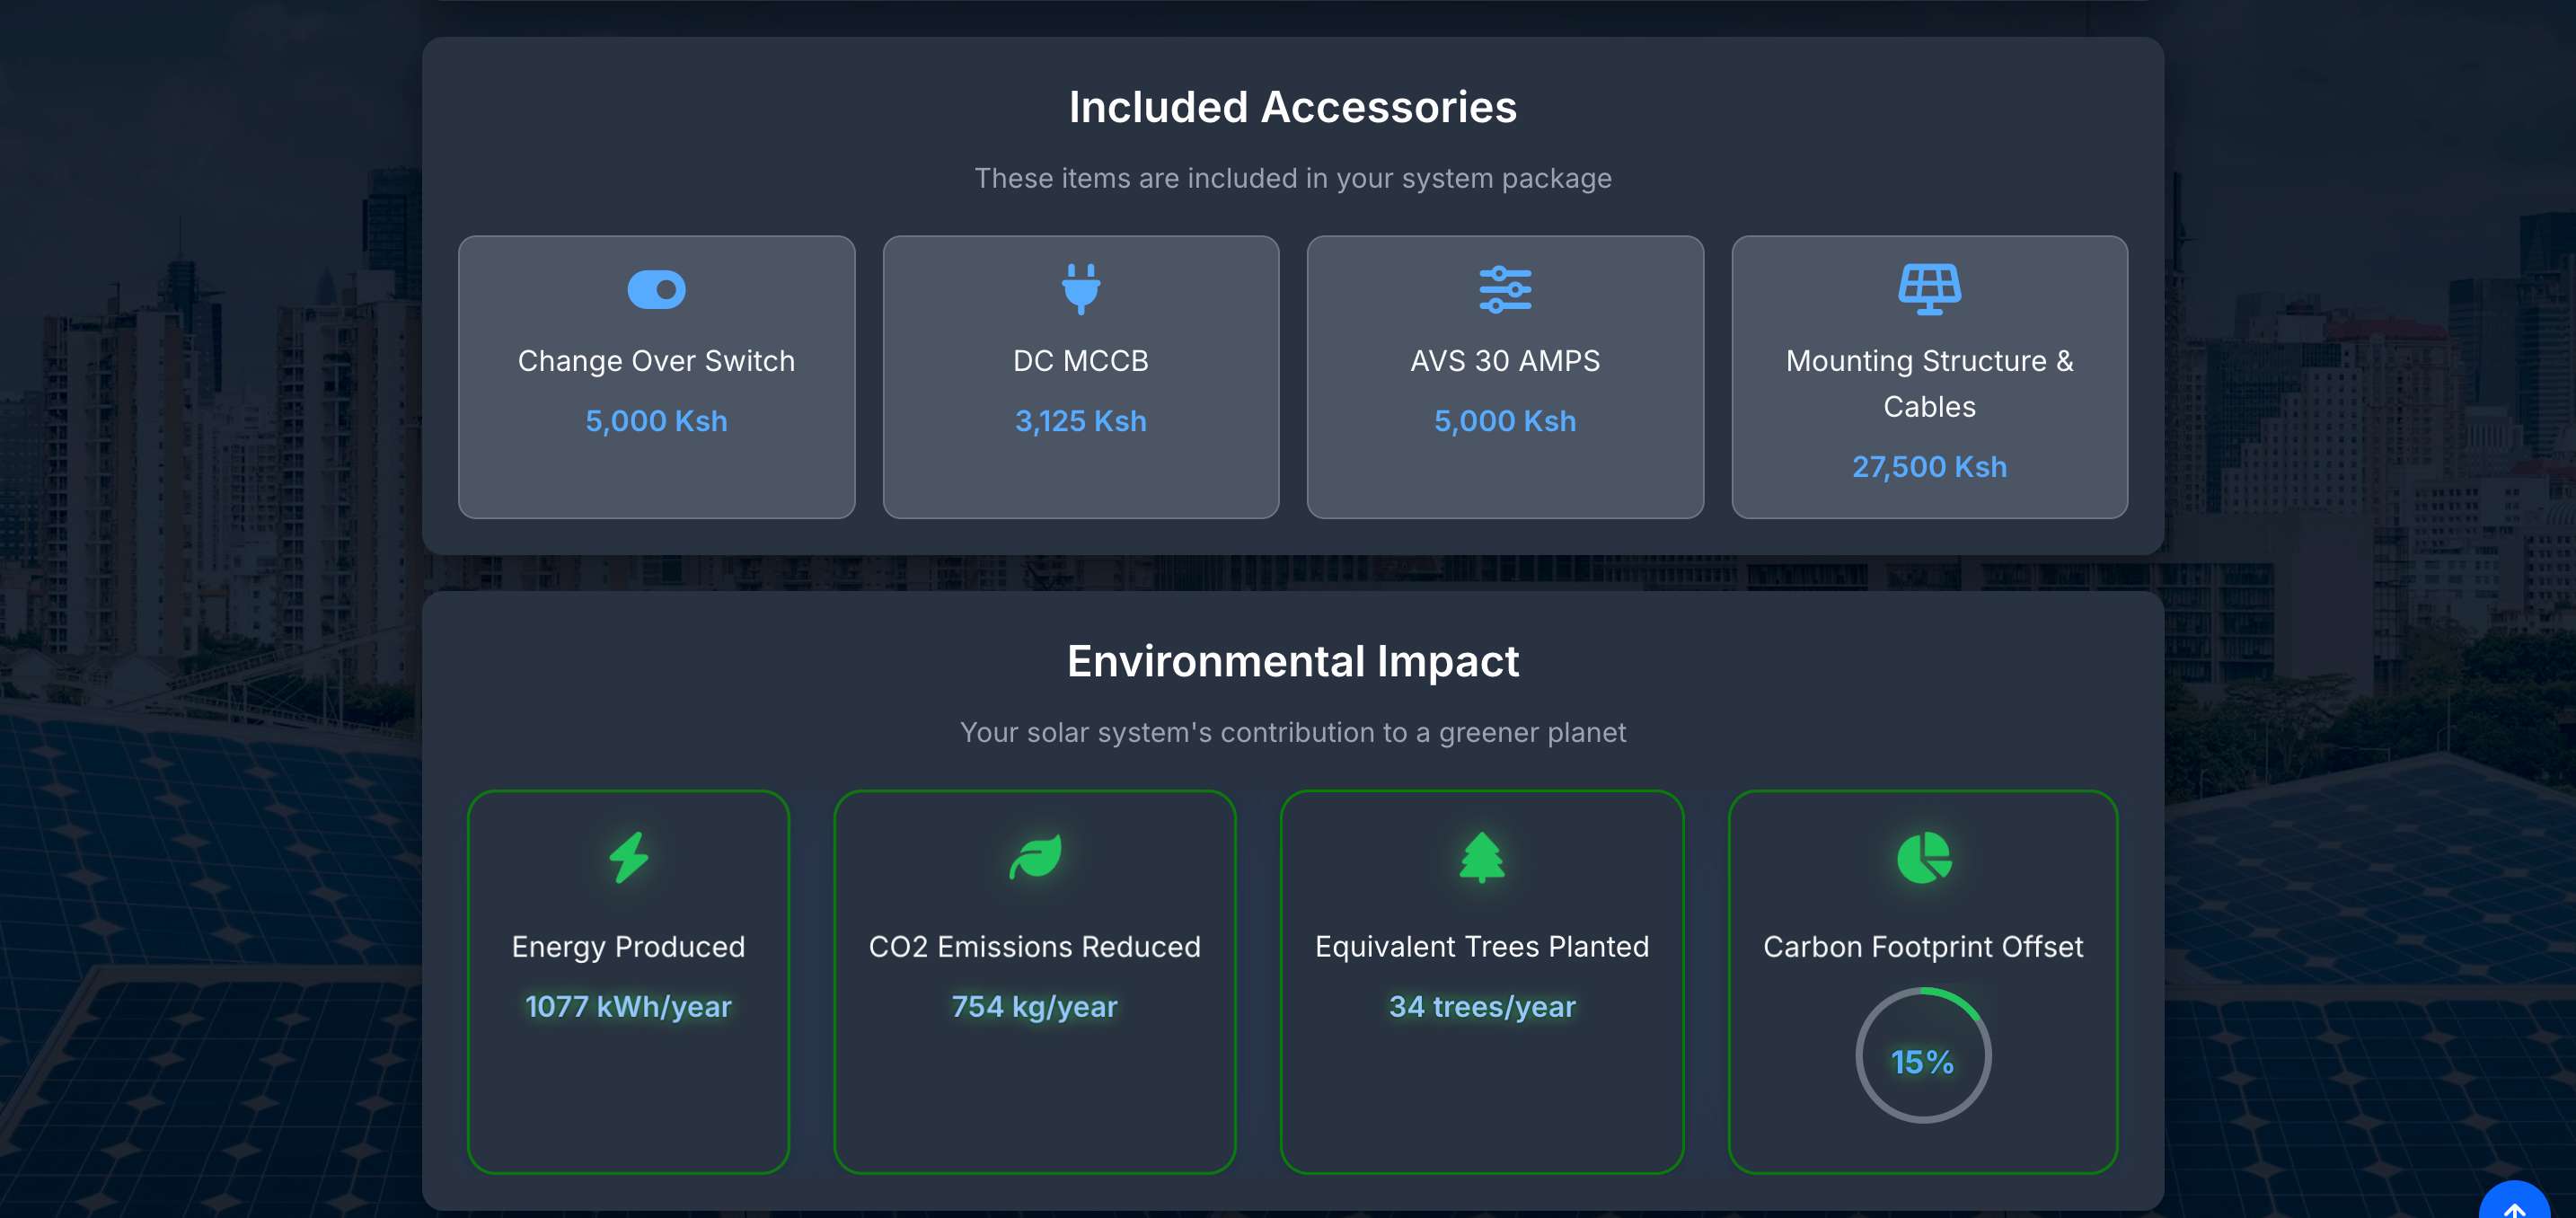The width and height of the screenshot is (2576, 1218).
Task: Click the 3,125 Ksh DC MCCB price
Action: tap(1080, 421)
